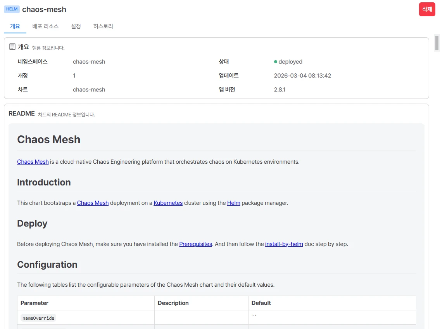Image resolution: width=440 pixels, height=329 pixels.
Task: Open the Chaos Mesh link in the first paragraph
Action: (x=33, y=162)
